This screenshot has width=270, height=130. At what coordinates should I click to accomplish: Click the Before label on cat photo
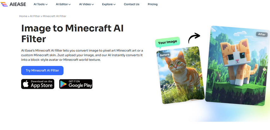(x=165, y=55)
